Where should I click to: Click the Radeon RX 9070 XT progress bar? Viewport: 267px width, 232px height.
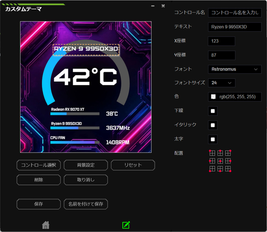pos(75,114)
